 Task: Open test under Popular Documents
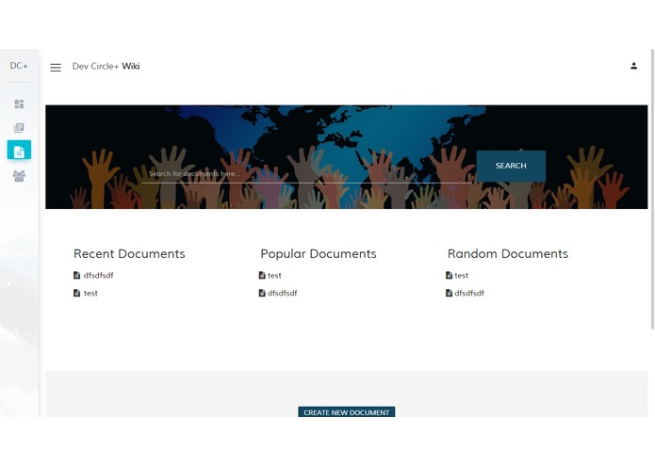[274, 275]
